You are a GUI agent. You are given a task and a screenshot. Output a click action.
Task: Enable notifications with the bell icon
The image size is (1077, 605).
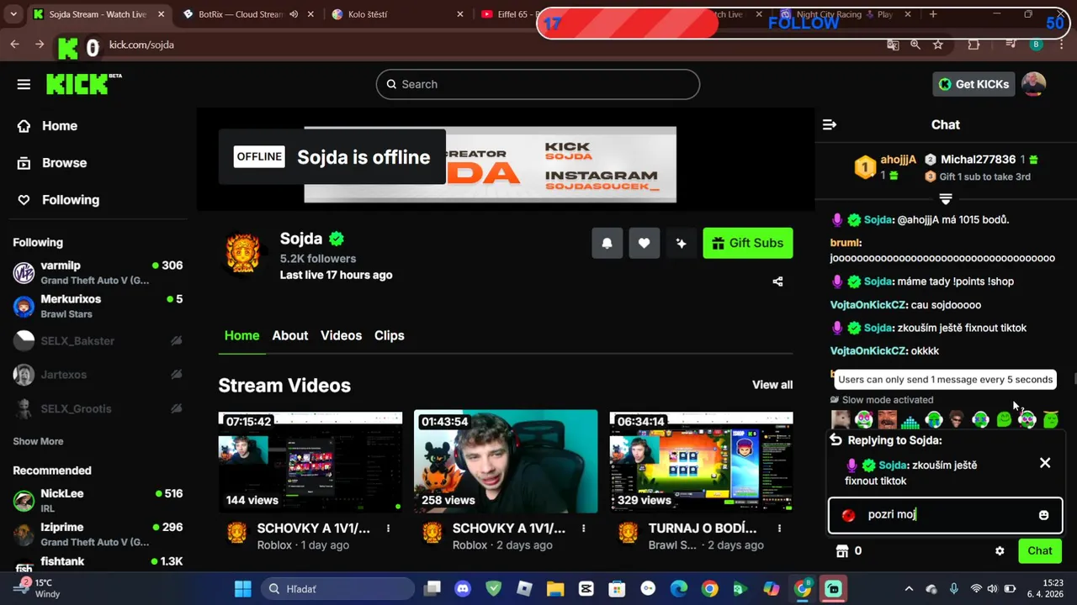[x=607, y=243]
